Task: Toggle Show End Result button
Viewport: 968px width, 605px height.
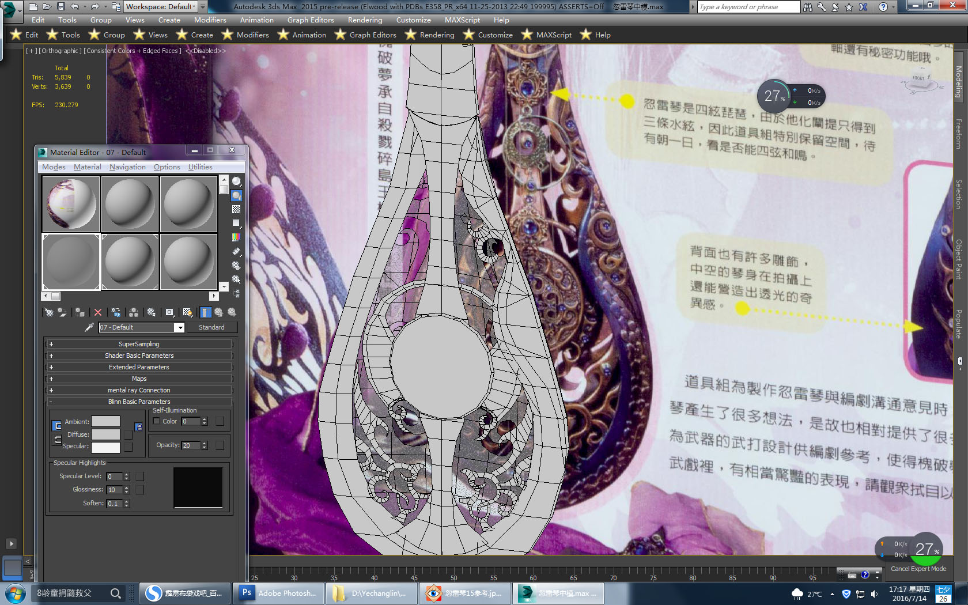Action: [206, 312]
